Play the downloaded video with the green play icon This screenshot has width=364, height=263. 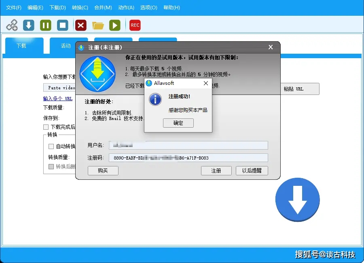(x=114, y=25)
